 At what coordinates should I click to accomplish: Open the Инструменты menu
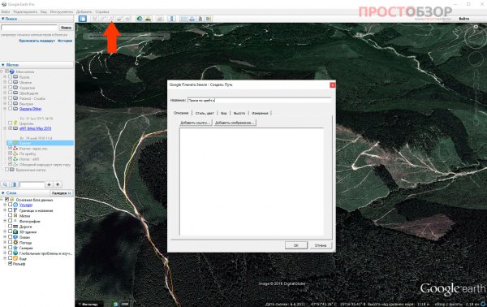(61, 12)
